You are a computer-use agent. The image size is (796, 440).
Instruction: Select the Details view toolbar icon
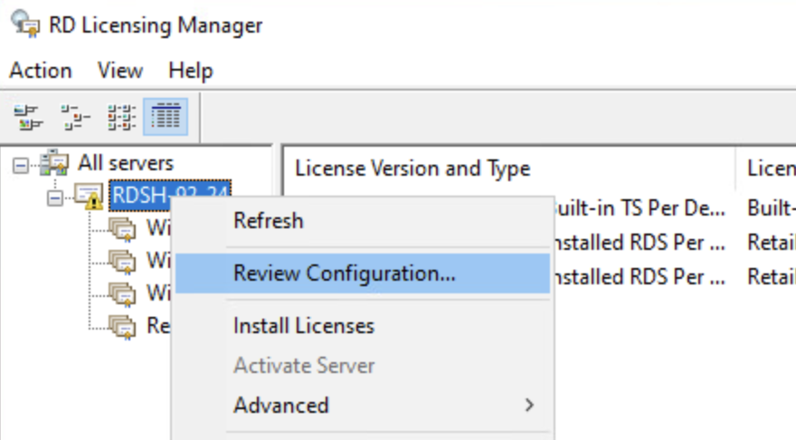click(166, 117)
